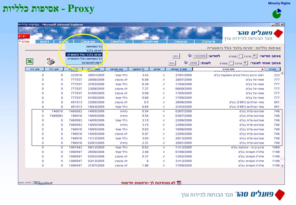Click the red יציאה exit button
This screenshot has height=205, width=296.
[x=24, y=36]
